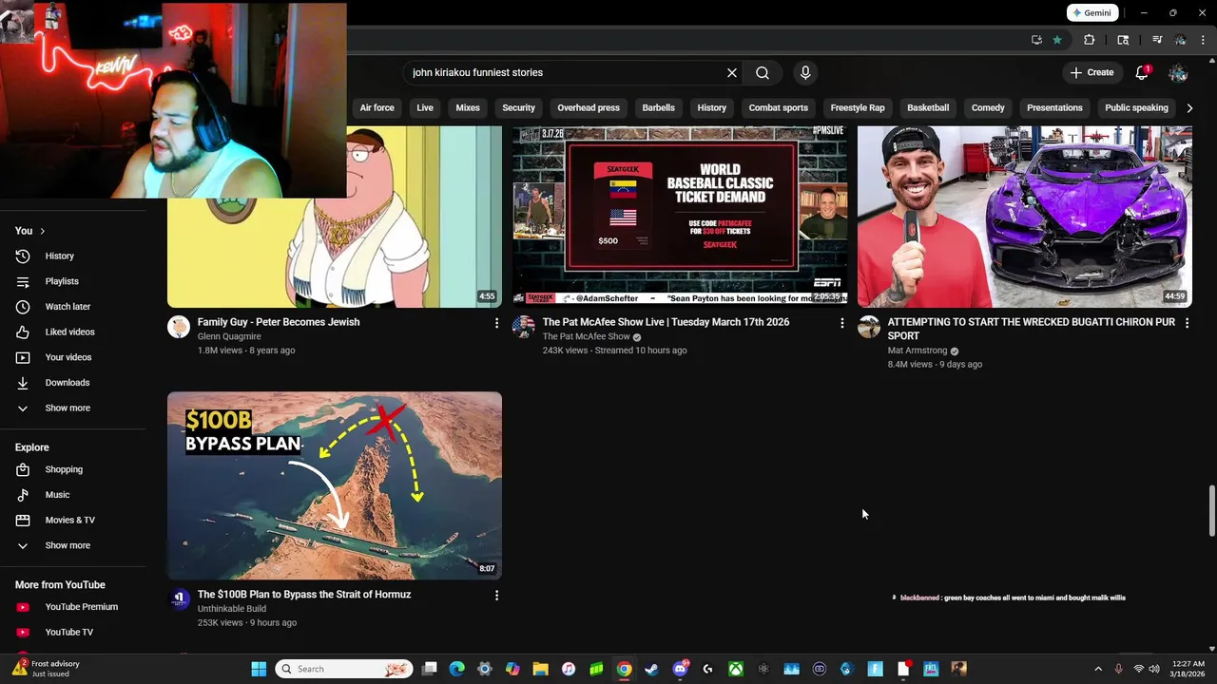Select the Security filter chip

[518, 108]
